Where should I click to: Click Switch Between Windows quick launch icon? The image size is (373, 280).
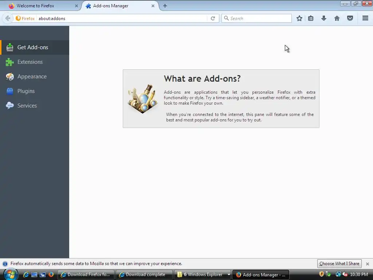point(43,275)
